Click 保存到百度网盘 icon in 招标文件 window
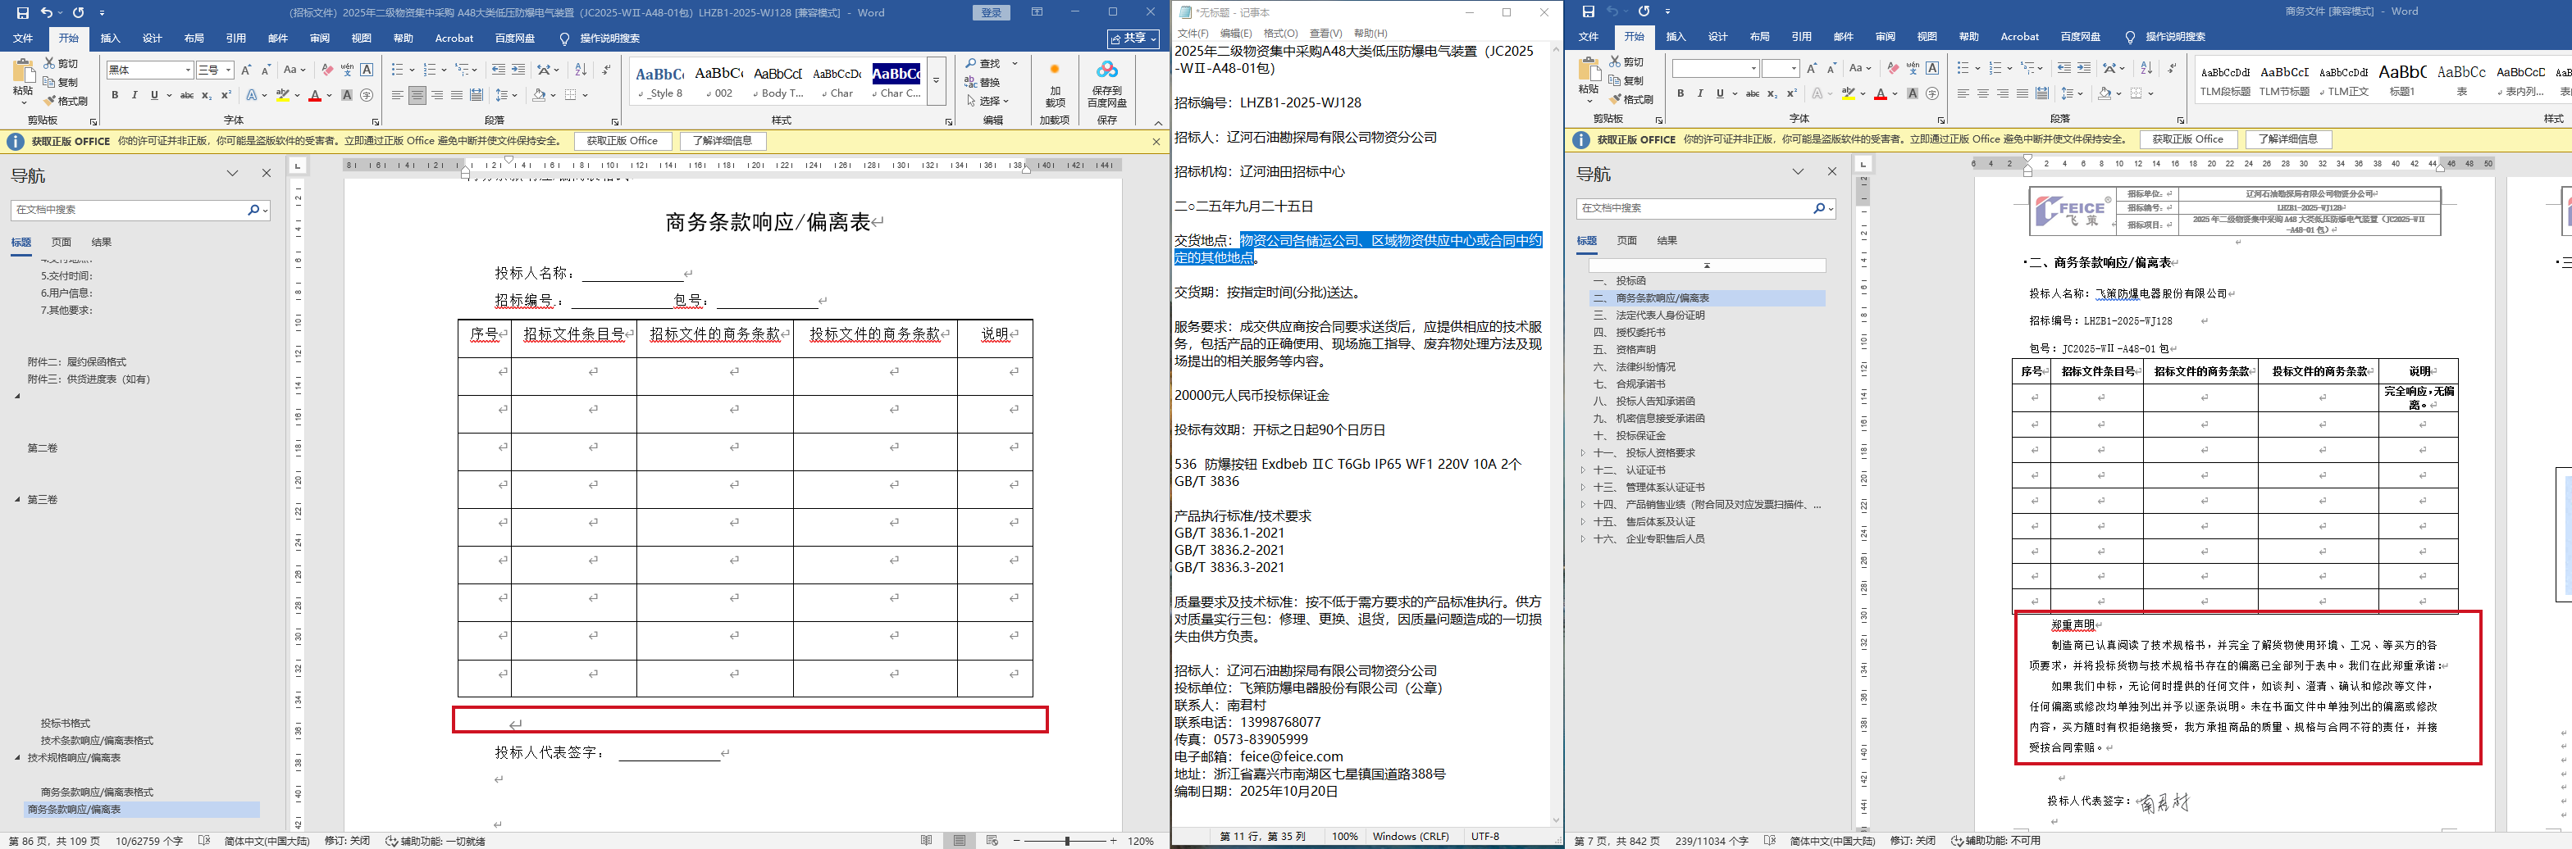The image size is (2572, 849). click(1106, 84)
